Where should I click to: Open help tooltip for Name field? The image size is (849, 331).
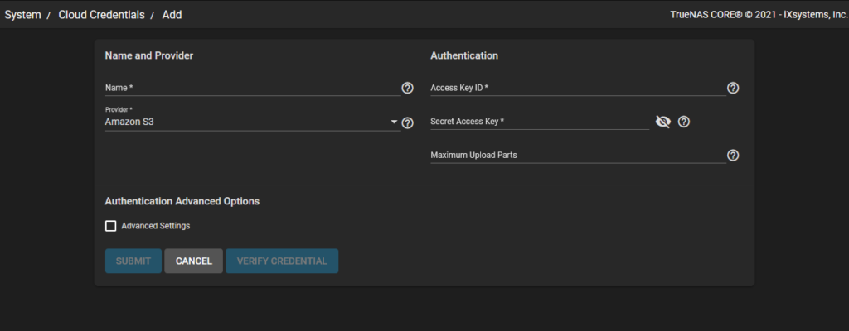point(408,89)
